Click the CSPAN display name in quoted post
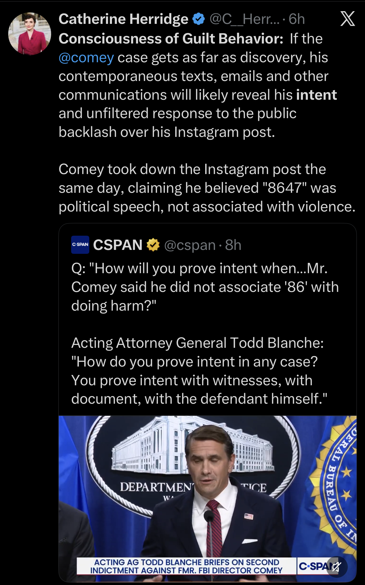The image size is (365, 585). 118,245
